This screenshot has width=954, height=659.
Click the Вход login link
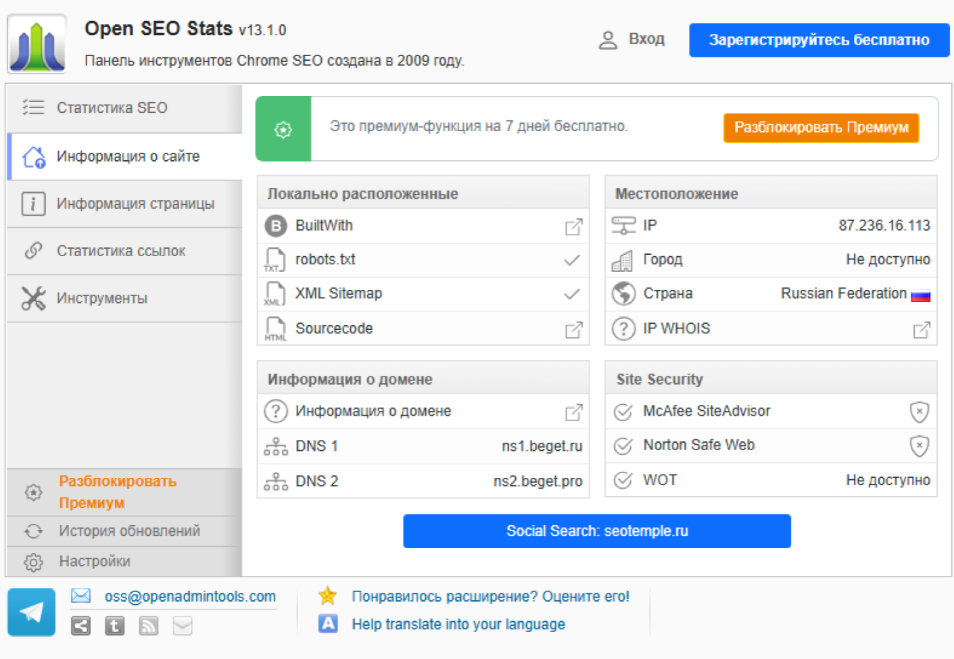(646, 39)
